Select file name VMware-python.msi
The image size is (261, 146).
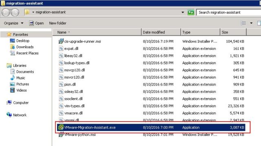80,135
